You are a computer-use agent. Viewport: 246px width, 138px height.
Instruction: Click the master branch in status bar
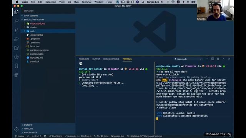point(20,136)
